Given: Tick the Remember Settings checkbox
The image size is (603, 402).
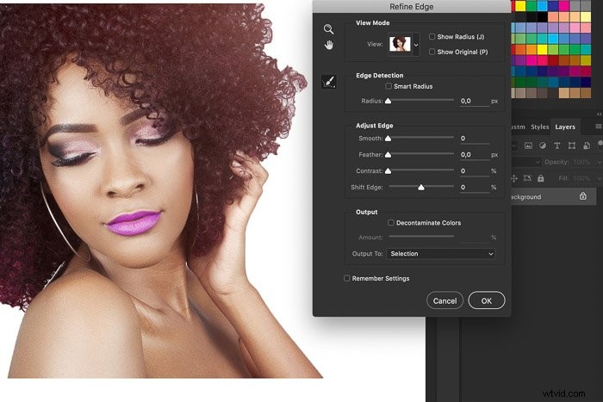Looking at the screenshot, I should (x=346, y=278).
